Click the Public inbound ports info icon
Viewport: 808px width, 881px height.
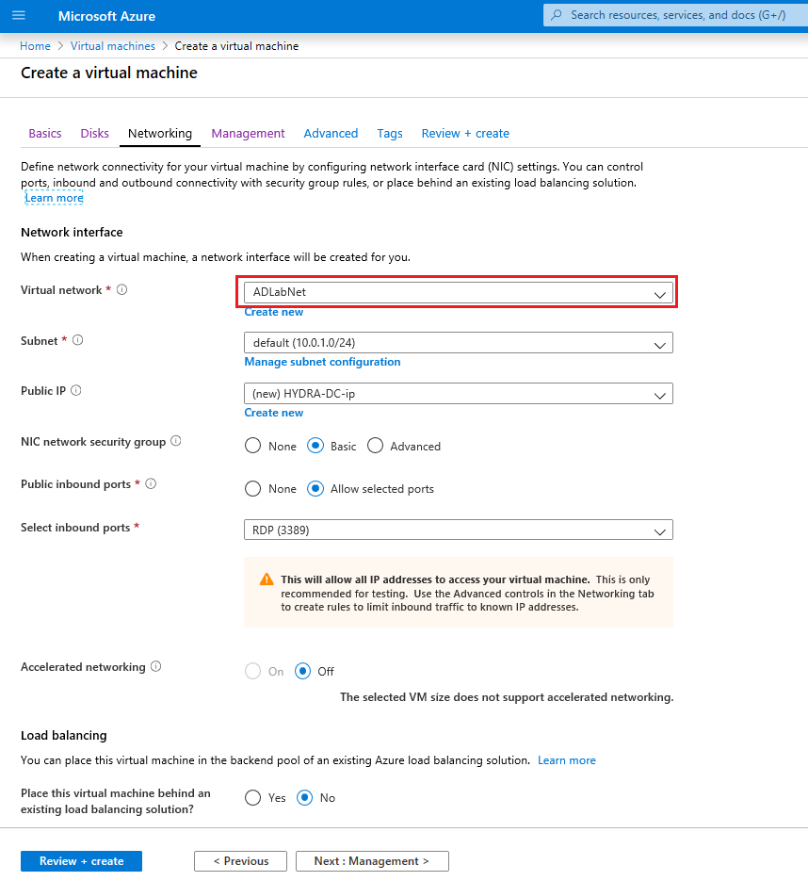pyautogui.click(x=151, y=484)
